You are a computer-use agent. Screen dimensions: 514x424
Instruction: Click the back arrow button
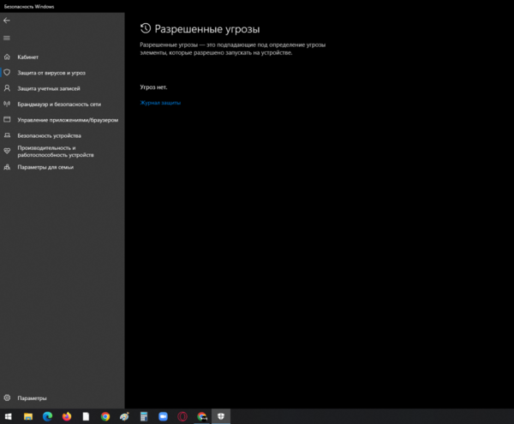click(7, 20)
